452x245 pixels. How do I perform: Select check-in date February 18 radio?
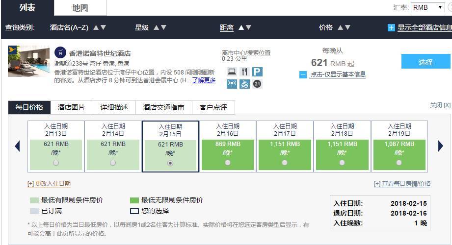point(342,163)
